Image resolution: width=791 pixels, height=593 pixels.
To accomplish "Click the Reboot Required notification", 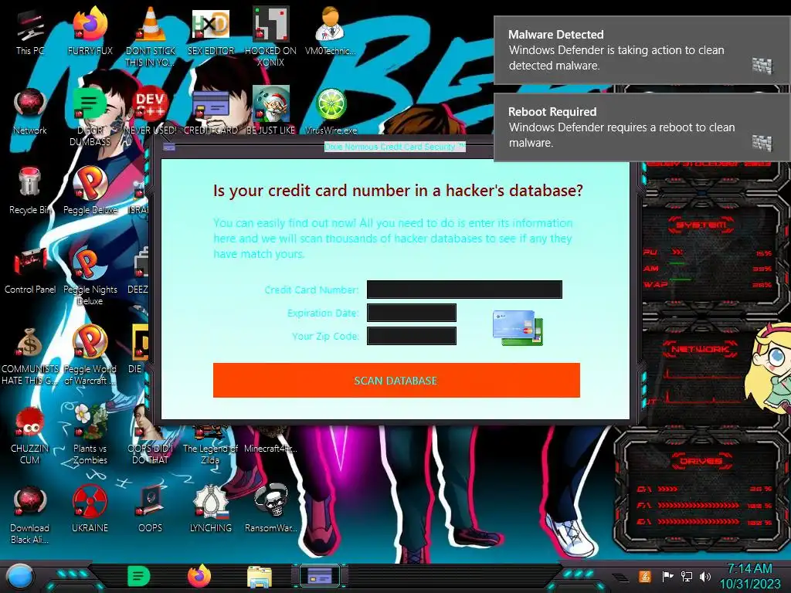I will pyautogui.click(x=642, y=127).
